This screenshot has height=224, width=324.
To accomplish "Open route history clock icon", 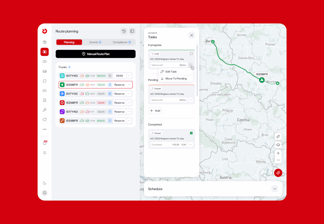I will coord(124,31).
